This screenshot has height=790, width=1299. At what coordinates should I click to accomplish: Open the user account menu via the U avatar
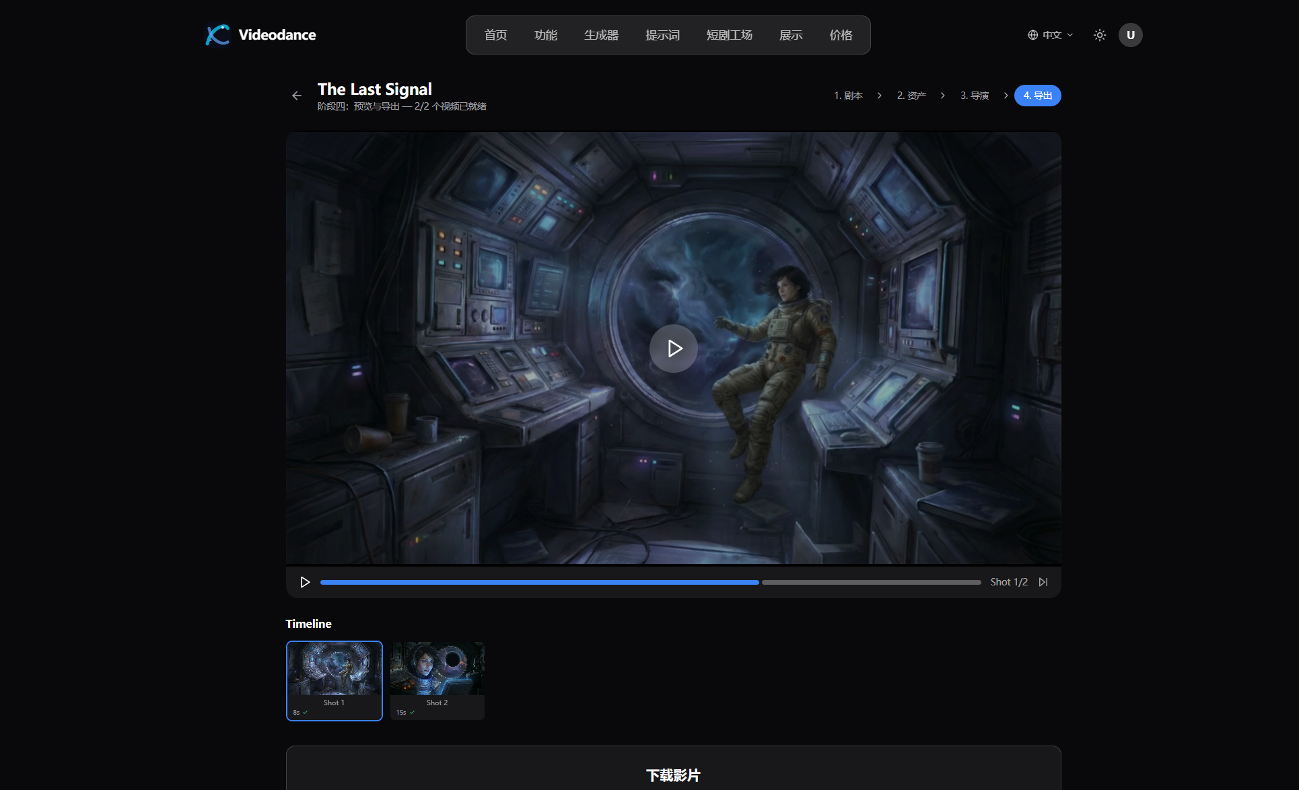point(1131,35)
